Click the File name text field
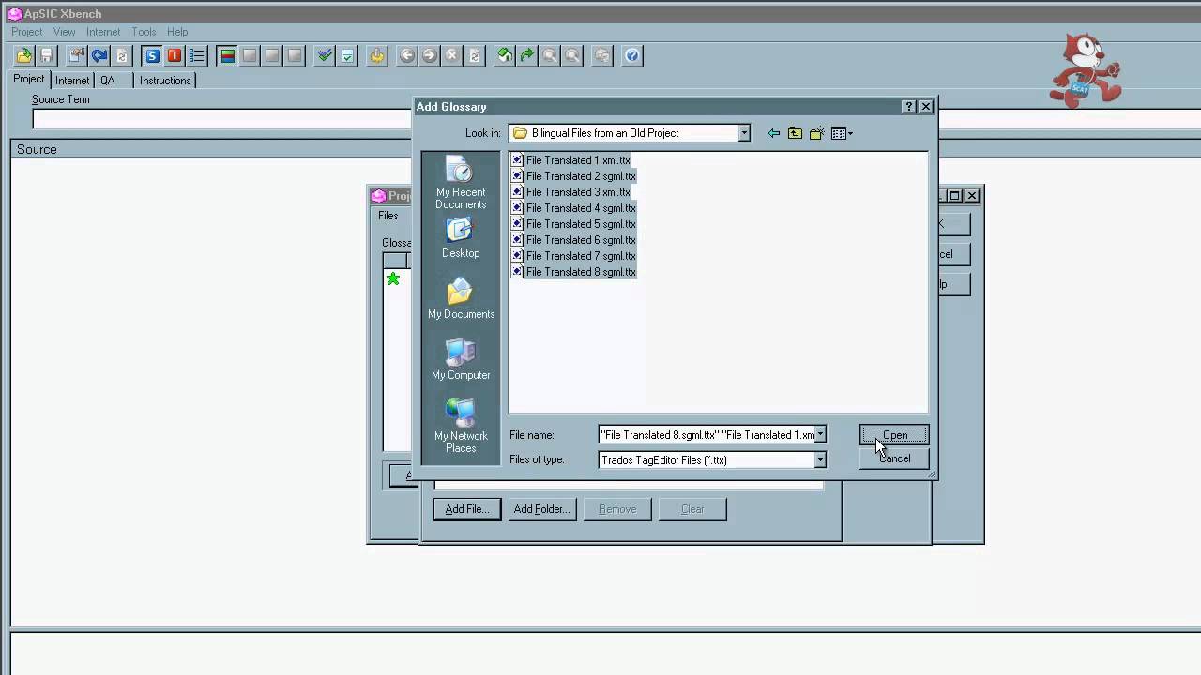 pyautogui.click(x=707, y=435)
